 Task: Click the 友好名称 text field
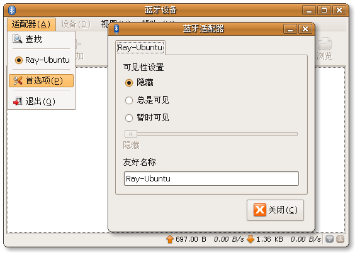point(211,179)
